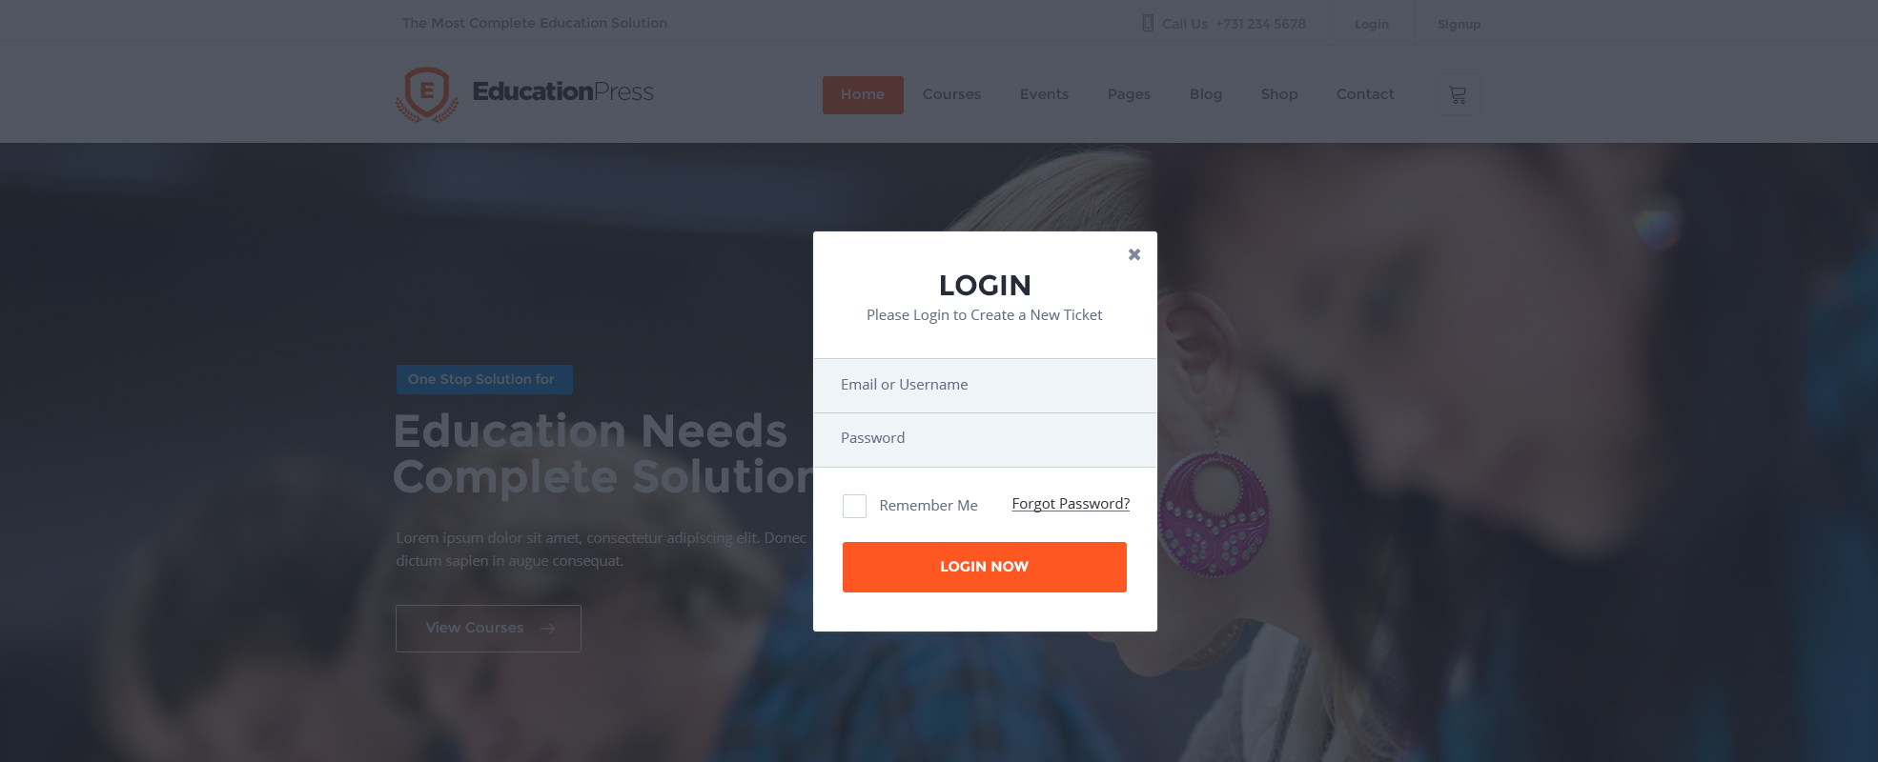Expand the Pages menu item
This screenshot has width=1878, height=762.
(x=1129, y=94)
